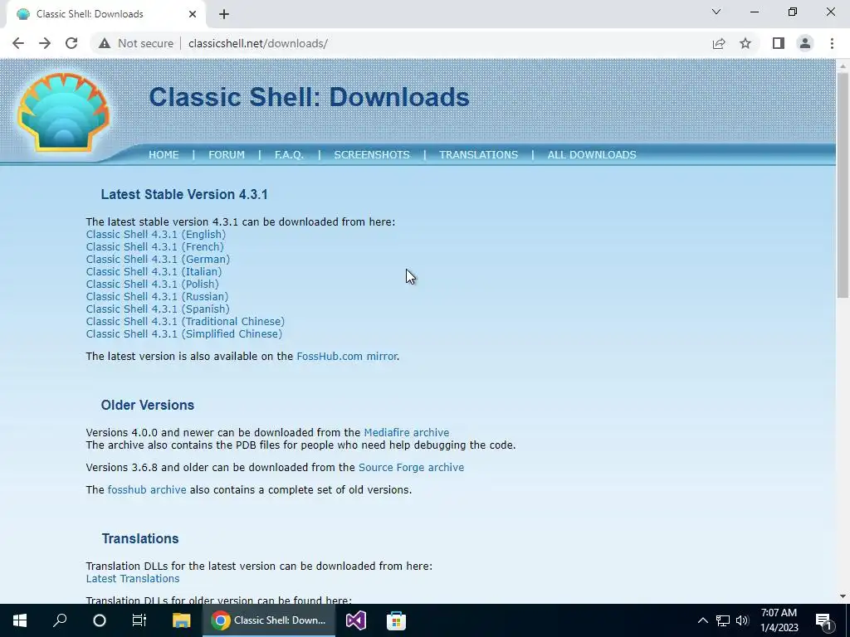Click the scrollbar down arrow
850x637 pixels.
843,596
